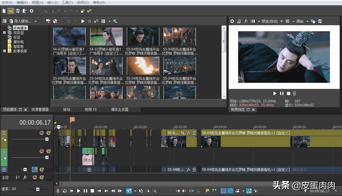This screenshot has height=196, width=342.
Task: Open project properties with the top toolbar gear icon
Action: [32, 11]
